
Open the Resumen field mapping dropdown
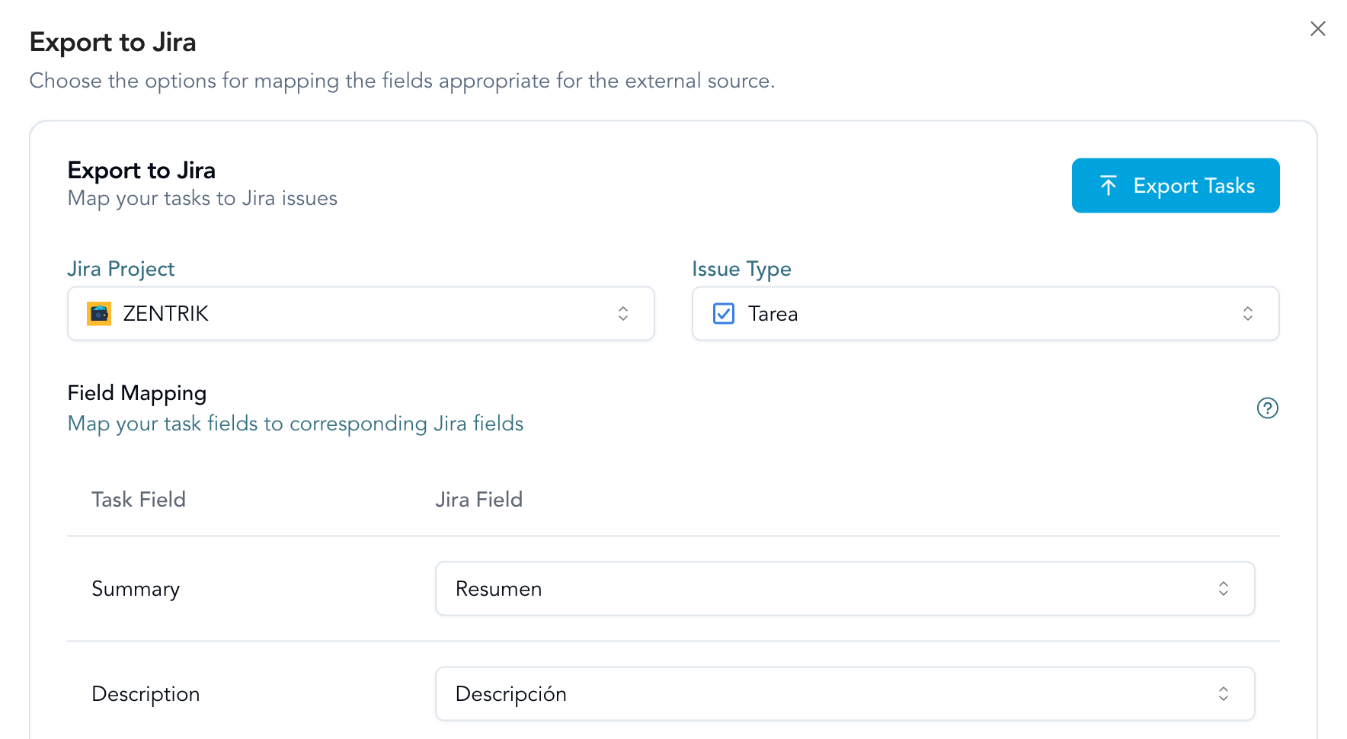844,588
